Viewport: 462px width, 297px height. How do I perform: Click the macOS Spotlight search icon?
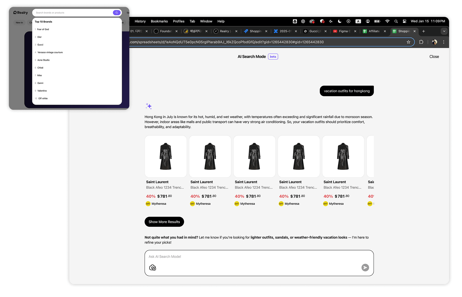396,21
